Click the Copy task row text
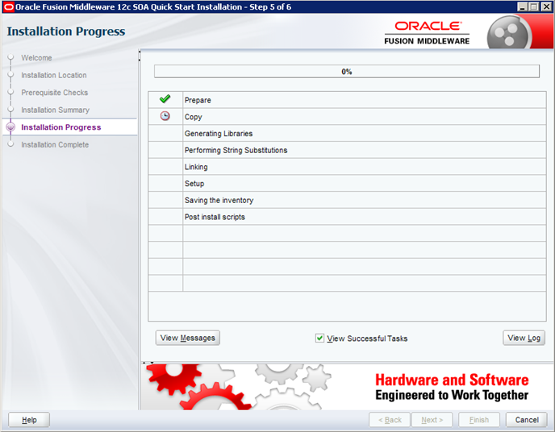 coord(194,117)
